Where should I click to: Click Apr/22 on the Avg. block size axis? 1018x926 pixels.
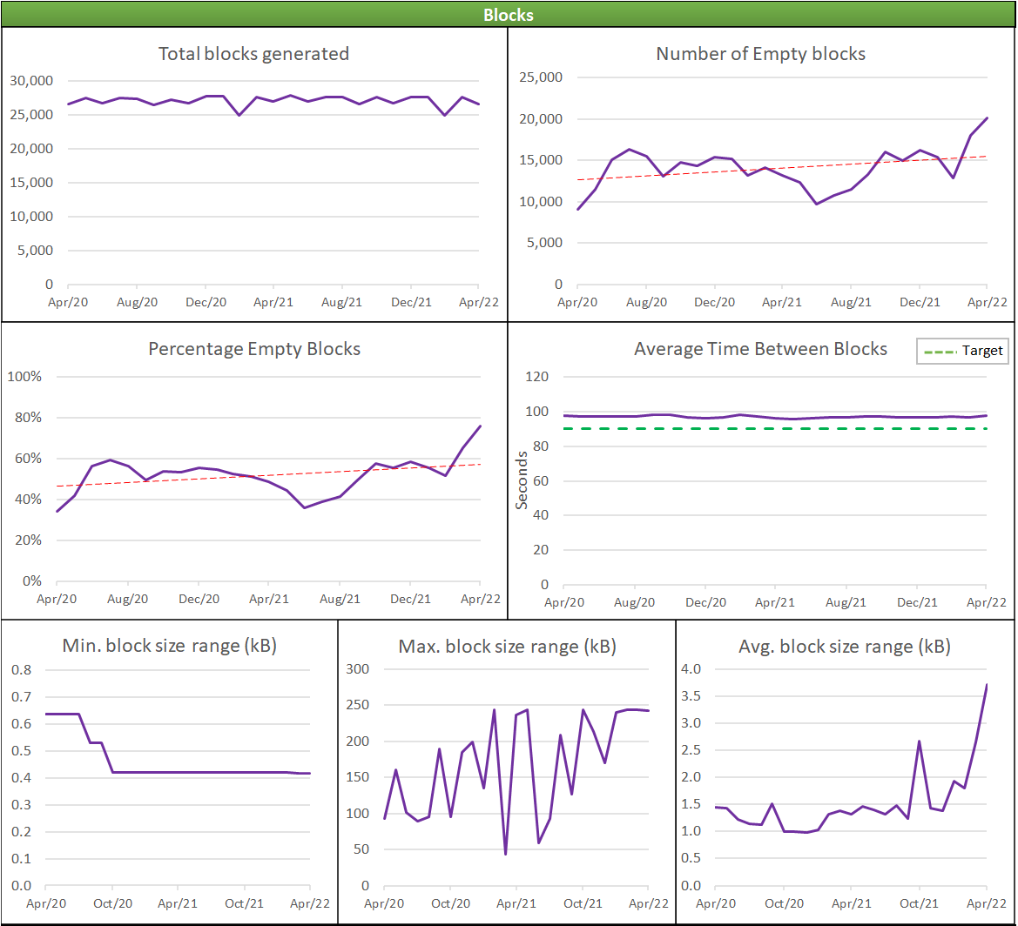coord(986,903)
